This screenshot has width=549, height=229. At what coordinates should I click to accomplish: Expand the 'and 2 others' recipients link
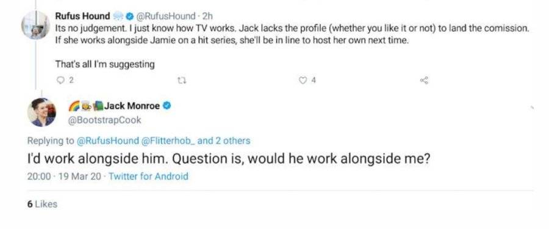click(x=224, y=141)
